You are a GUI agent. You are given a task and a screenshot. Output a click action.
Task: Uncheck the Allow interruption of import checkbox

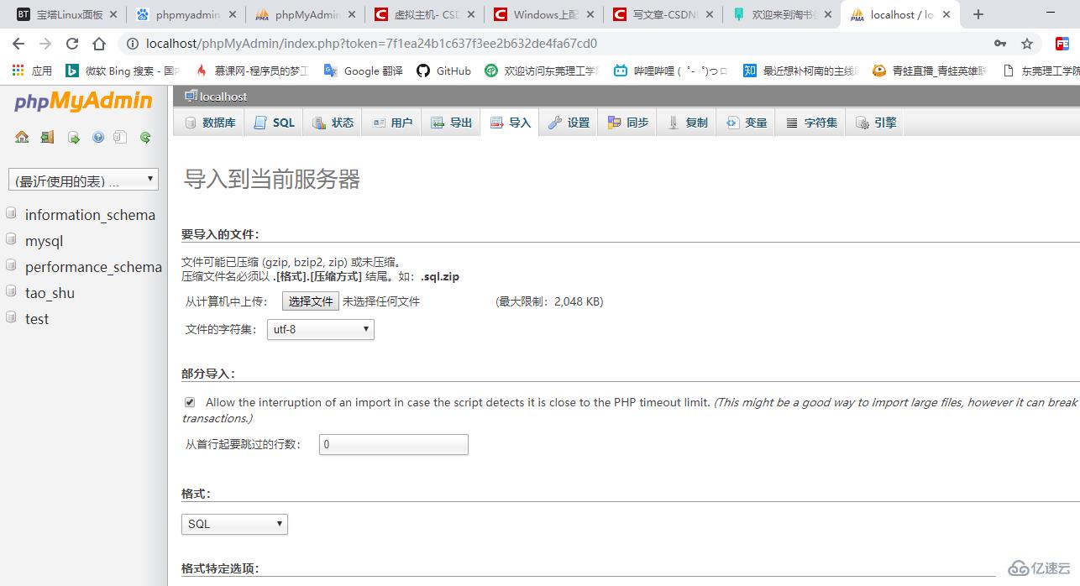coord(190,401)
